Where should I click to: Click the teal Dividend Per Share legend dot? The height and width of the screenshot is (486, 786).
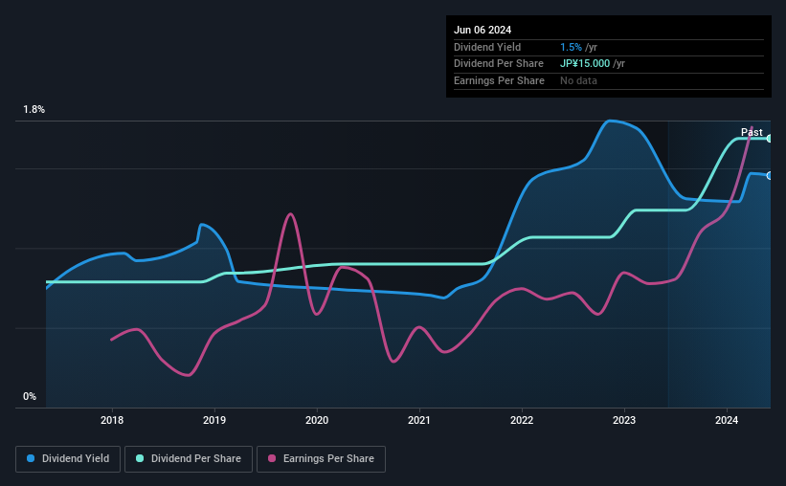tap(140, 458)
